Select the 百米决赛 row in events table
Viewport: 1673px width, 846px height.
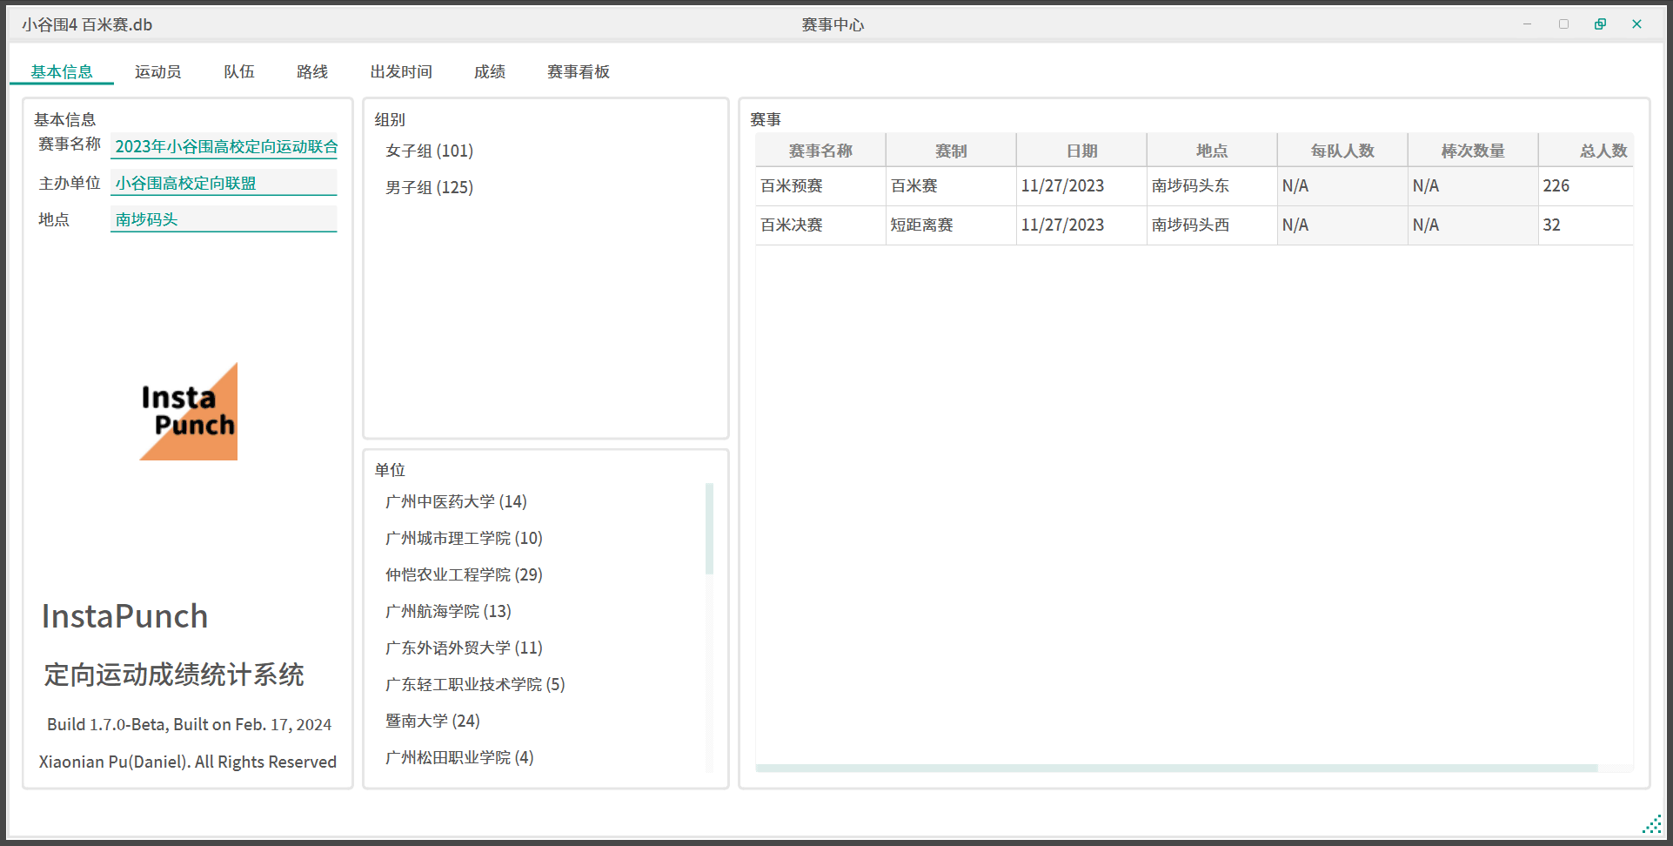point(791,225)
